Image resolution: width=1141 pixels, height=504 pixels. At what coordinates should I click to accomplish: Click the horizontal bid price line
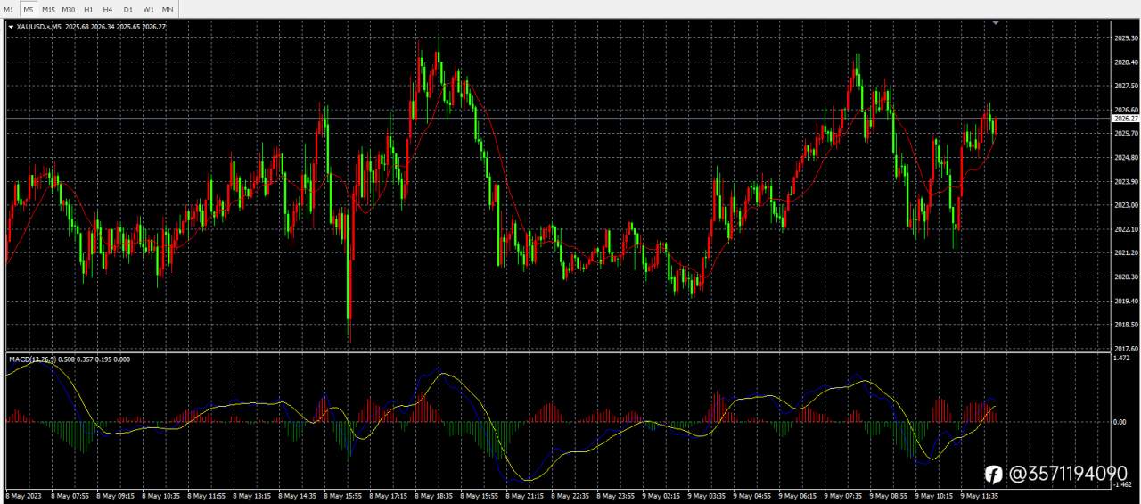(x=558, y=118)
